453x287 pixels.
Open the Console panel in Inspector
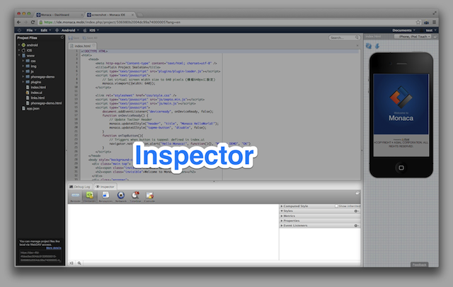150,197
